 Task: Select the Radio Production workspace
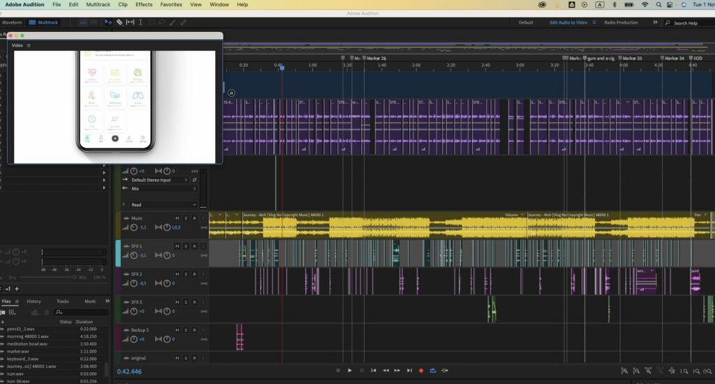pos(621,22)
